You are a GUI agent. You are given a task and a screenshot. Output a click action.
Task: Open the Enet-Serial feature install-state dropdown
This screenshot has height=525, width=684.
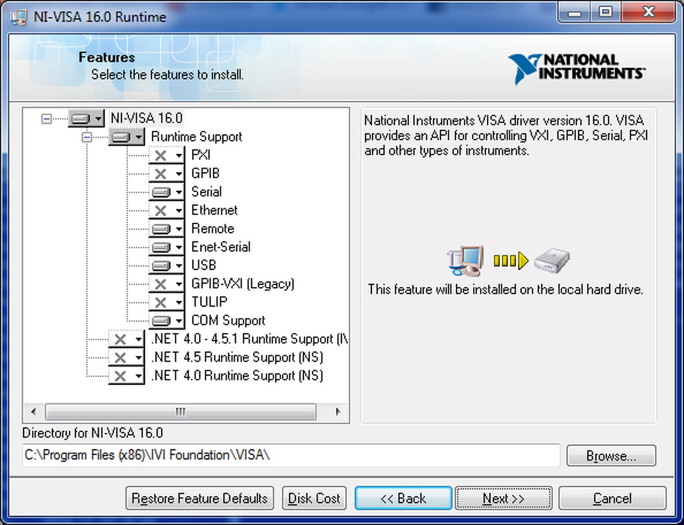coord(167,248)
